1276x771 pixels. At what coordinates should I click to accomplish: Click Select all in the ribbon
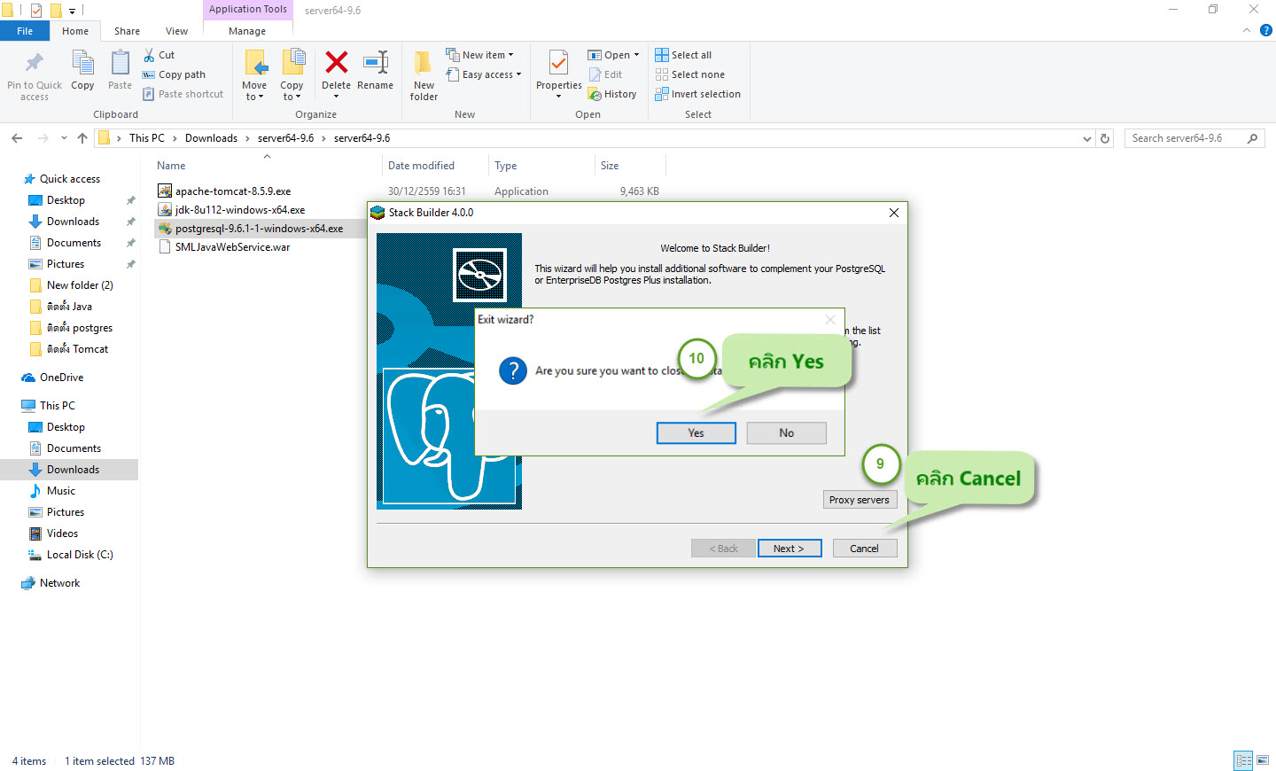click(x=683, y=55)
